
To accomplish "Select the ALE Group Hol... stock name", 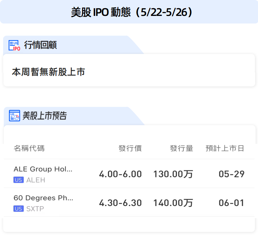I will click(43, 169).
